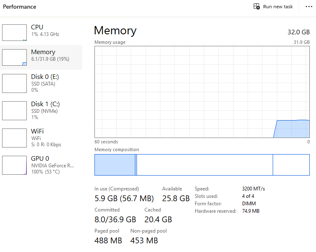Click the Memory usage graph area
Viewport: 316px width, 252px height.
pos(202,92)
